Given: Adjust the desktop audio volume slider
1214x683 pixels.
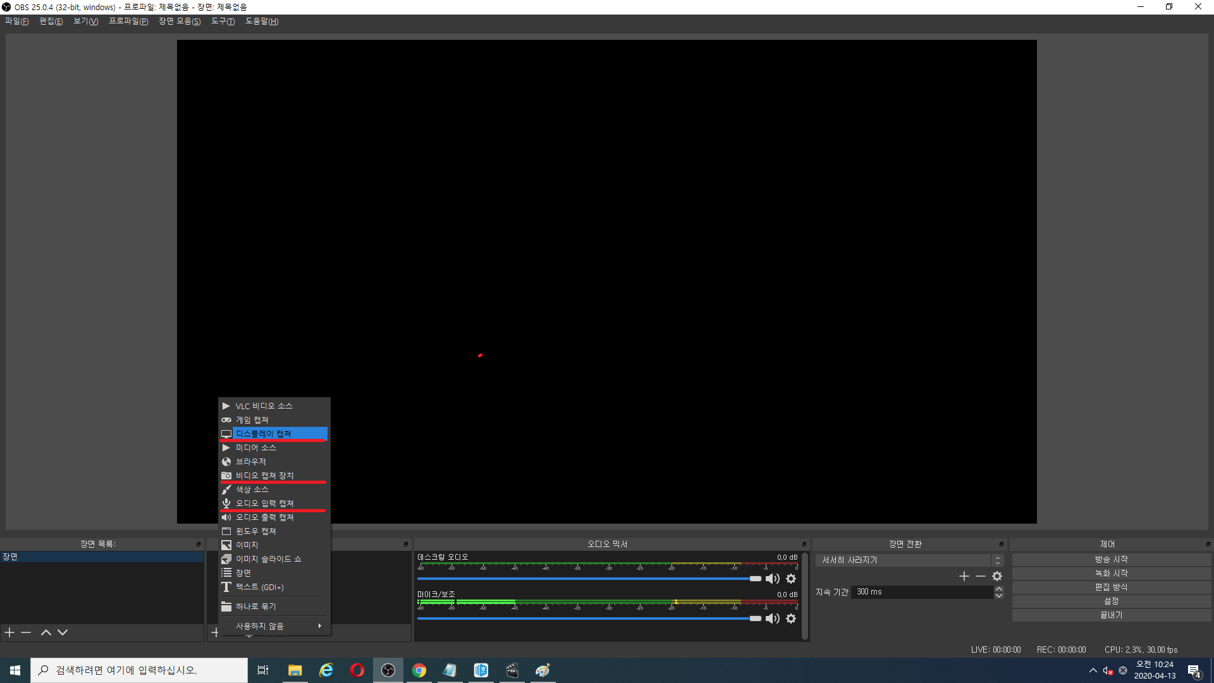Looking at the screenshot, I should 755,579.
